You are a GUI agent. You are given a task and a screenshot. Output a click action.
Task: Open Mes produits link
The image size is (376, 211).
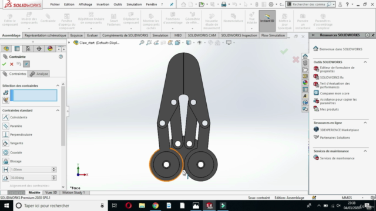tap(329, 110)
